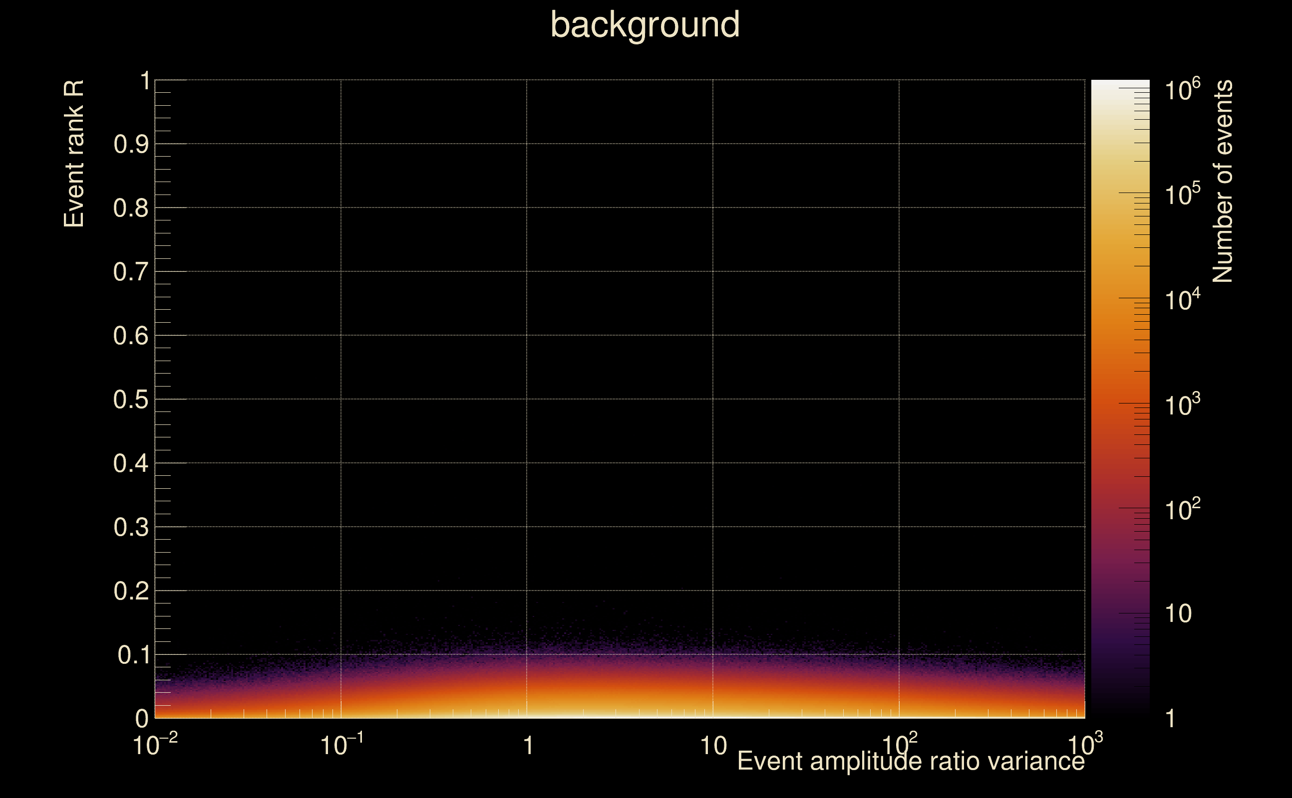Screen dimensions: 1292x798
Task: Click the colorbar tick label 10
Action: point(1178,614)
